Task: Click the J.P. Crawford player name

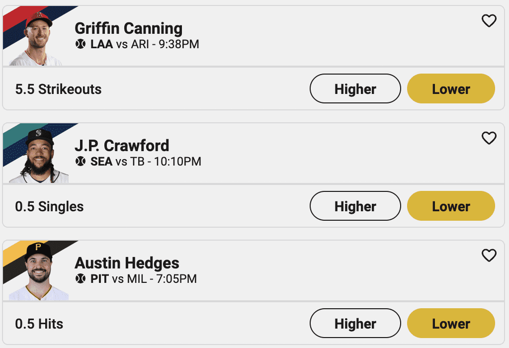Action: click(122, 146)
